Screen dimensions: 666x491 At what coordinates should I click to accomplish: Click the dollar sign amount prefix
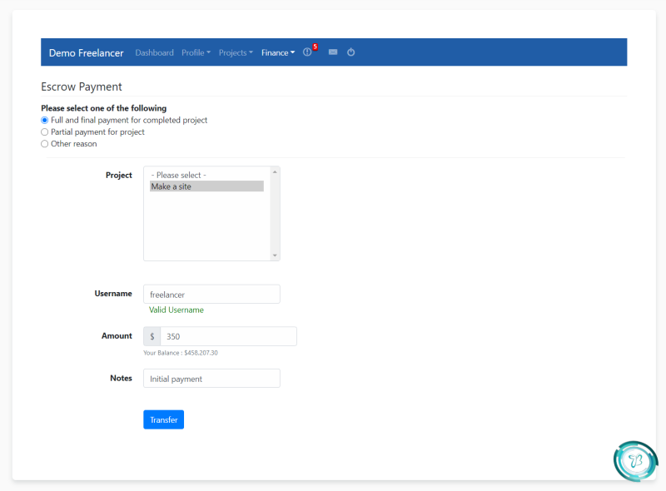[152, 336]
